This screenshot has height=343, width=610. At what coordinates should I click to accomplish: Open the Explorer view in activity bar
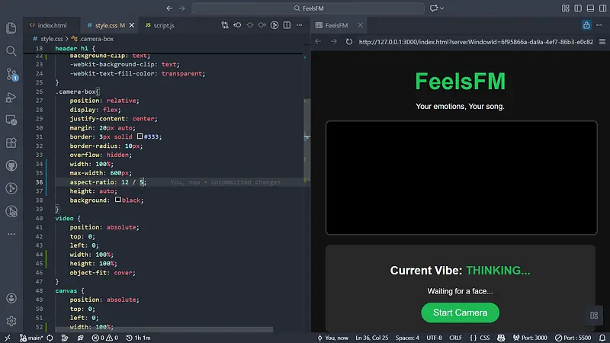[11, 28]
